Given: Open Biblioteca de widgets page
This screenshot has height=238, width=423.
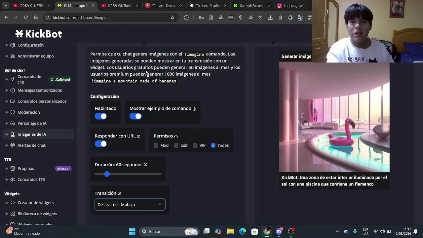Looking at the screenshot, I should coord(37,214).
